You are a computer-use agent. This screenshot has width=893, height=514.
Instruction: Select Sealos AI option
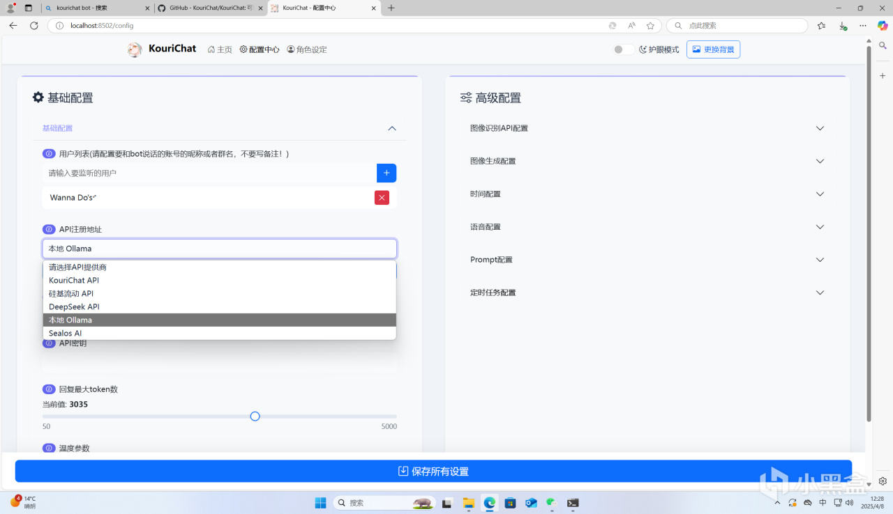[x=220, y=334]
